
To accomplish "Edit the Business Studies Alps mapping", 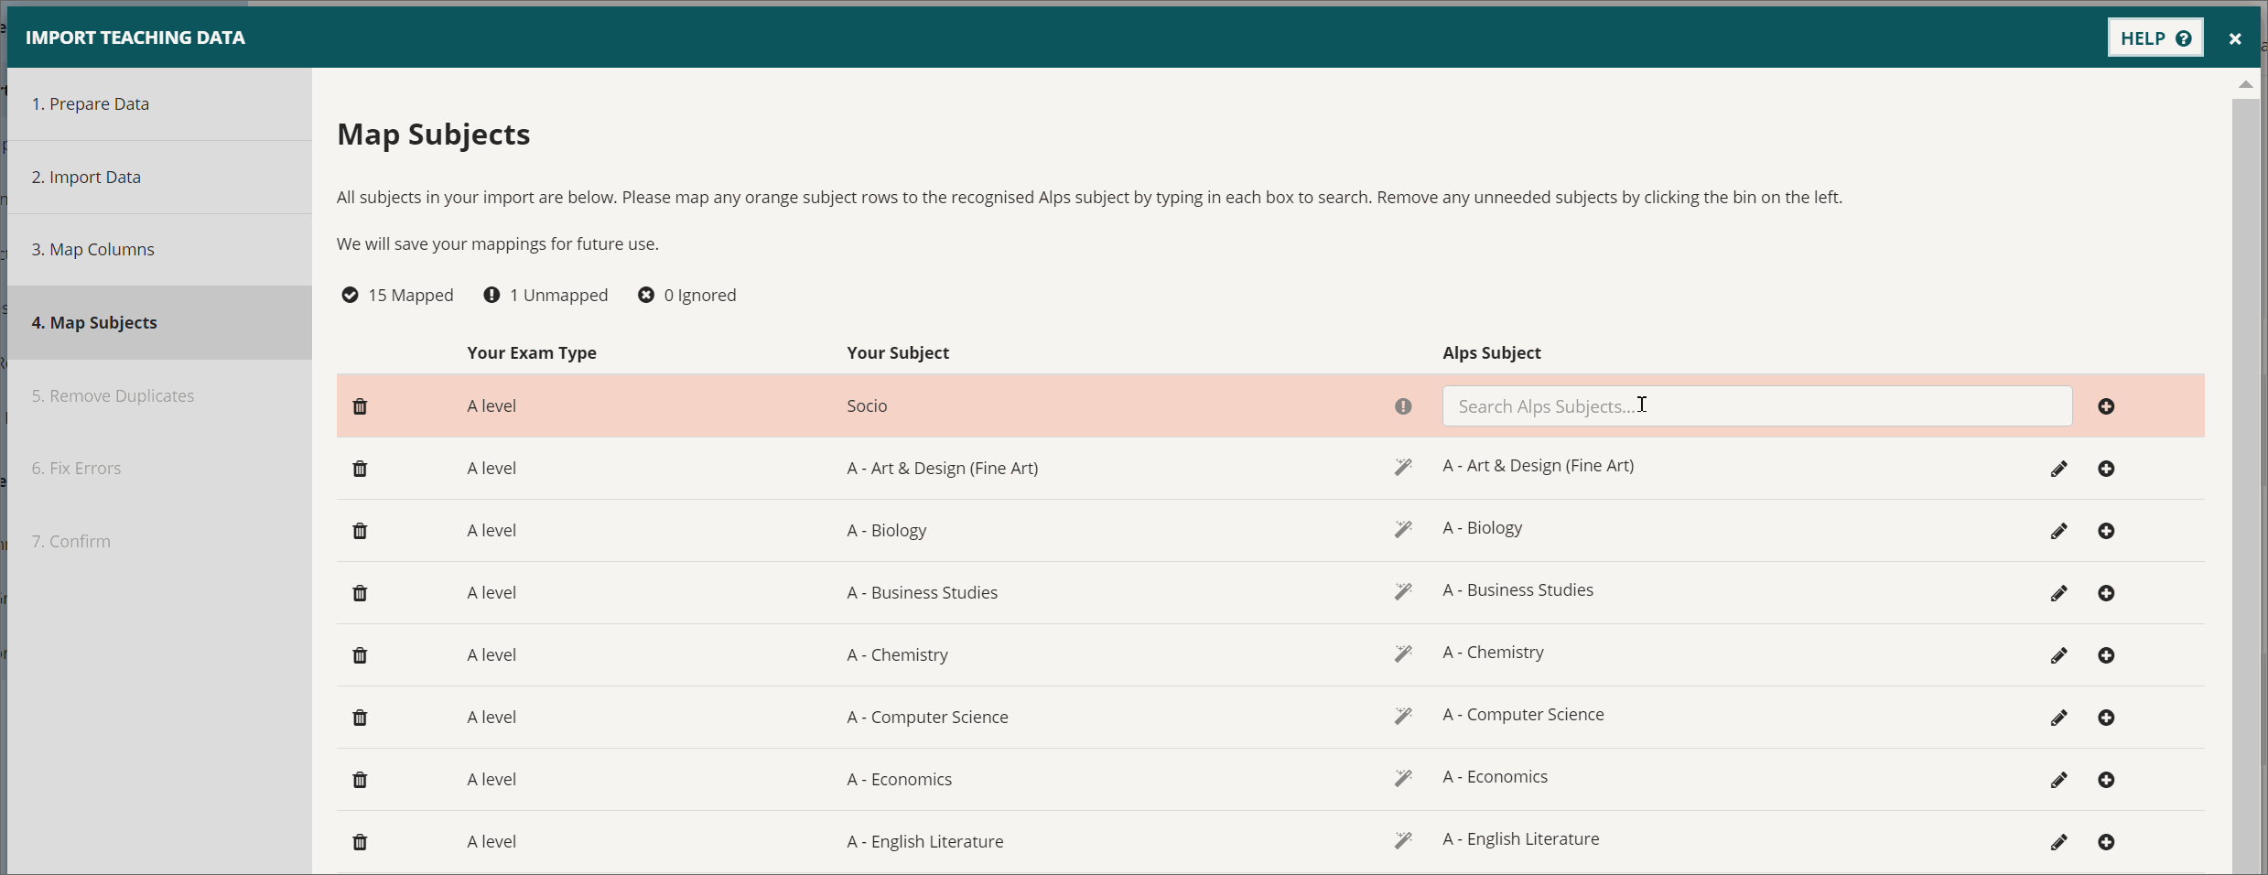I will point(2058,593).
